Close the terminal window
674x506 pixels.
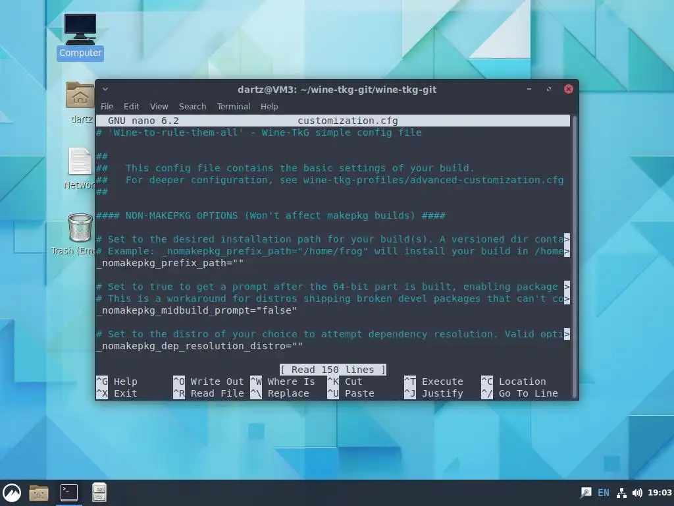click(x=569, y=89)
